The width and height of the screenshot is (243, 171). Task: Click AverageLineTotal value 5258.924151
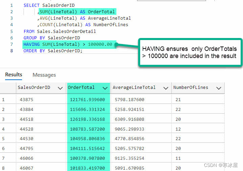[x=130, y=110]
